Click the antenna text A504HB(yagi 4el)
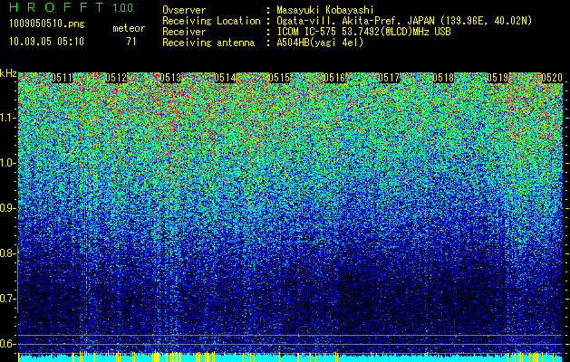Viewport: 570px width, 362px height. click(320, 43)
